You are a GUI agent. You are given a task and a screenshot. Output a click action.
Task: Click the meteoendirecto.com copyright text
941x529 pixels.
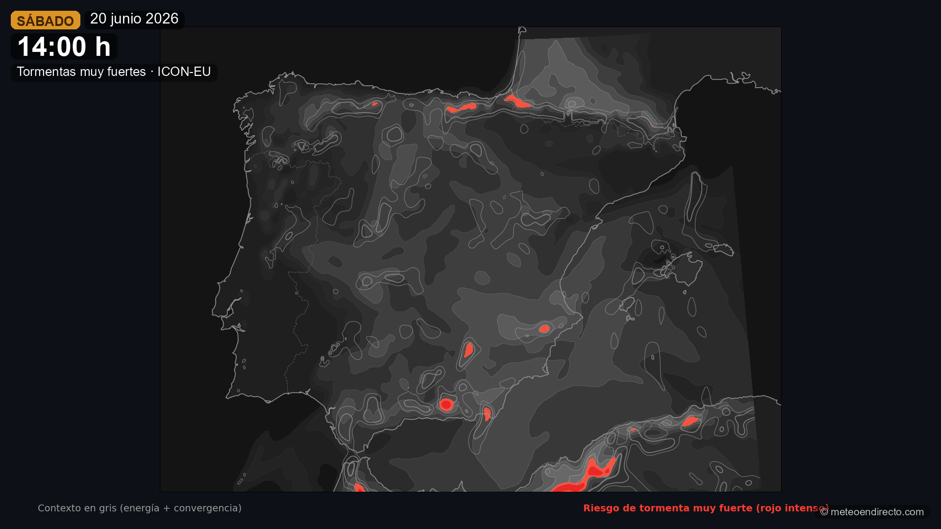pyautogui.click(x=872, y=512)
